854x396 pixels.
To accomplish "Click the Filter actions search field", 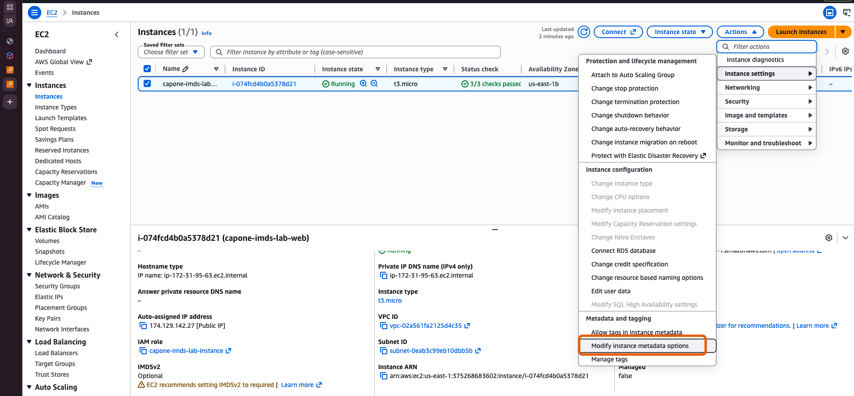I will tap(766, 47).
